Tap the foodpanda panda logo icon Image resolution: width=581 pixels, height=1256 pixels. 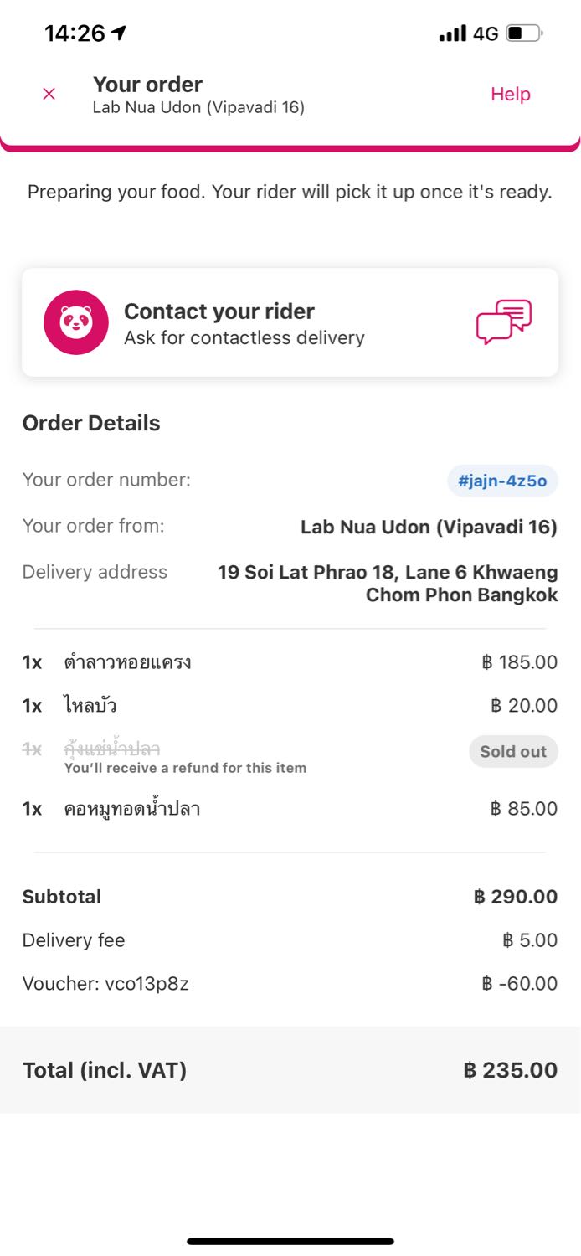[x=76, y=322]
